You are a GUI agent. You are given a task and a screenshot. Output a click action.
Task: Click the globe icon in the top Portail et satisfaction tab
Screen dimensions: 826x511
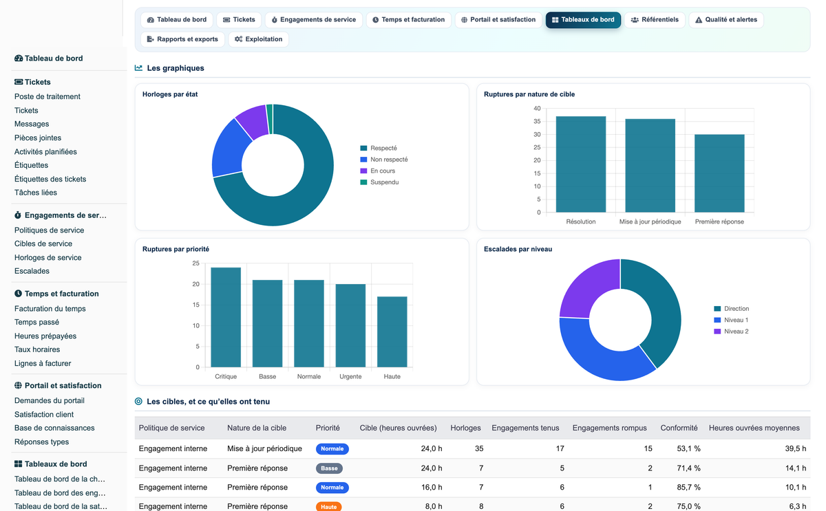tap(465, 20)
